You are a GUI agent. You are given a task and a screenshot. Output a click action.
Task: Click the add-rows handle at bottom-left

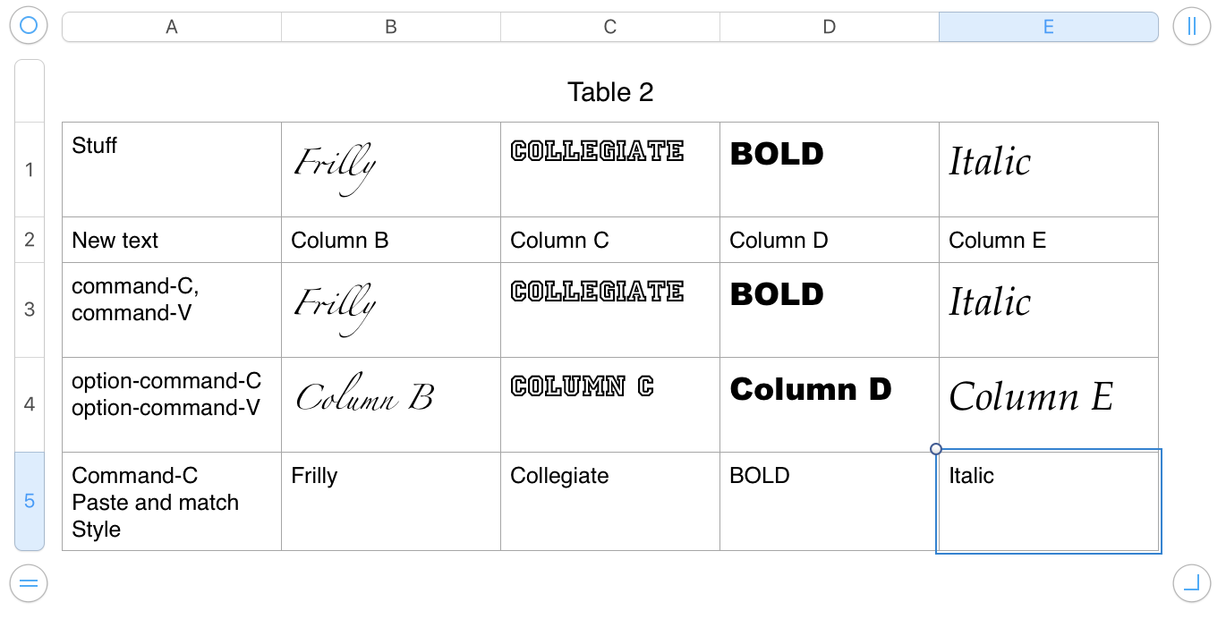[x=28, y=584]
